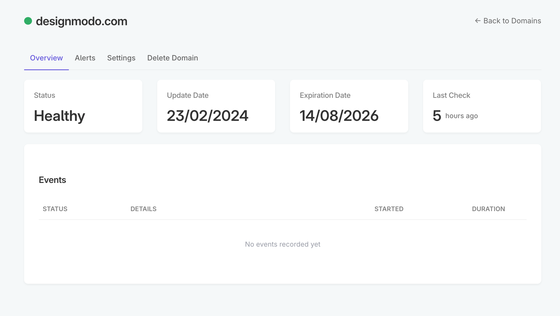
Task: Open the Settings tab
Action: pos(121,58)
